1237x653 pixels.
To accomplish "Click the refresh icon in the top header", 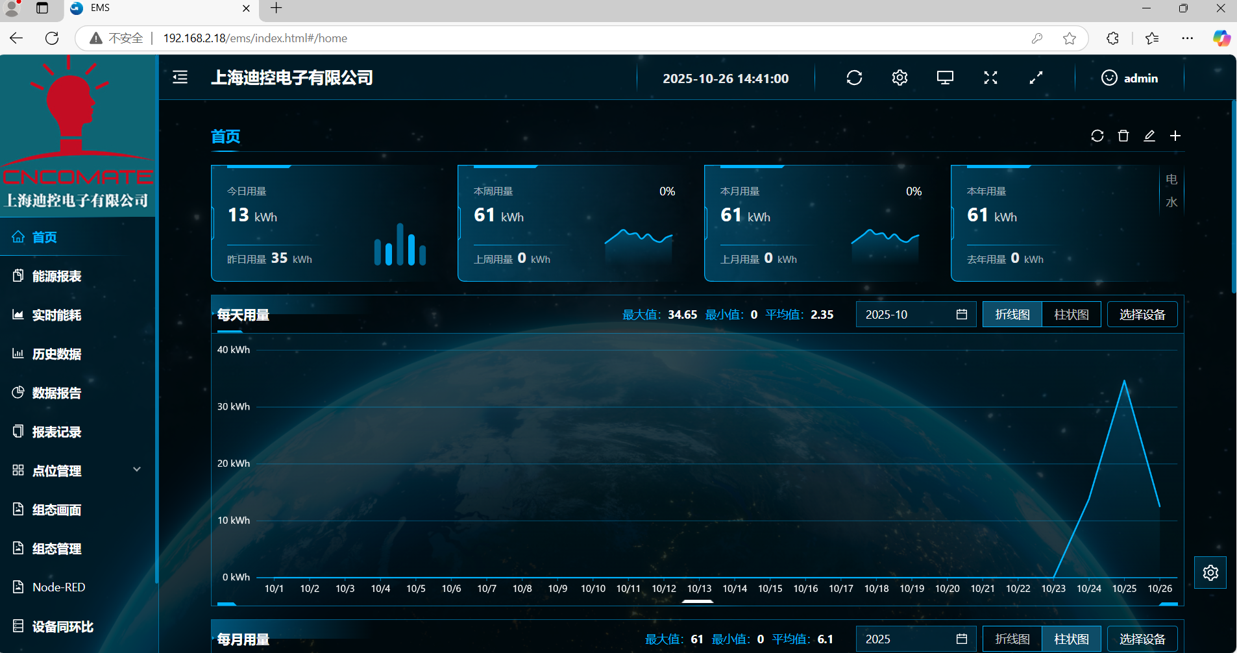I will pyautogui.click(x=854, y=78).
